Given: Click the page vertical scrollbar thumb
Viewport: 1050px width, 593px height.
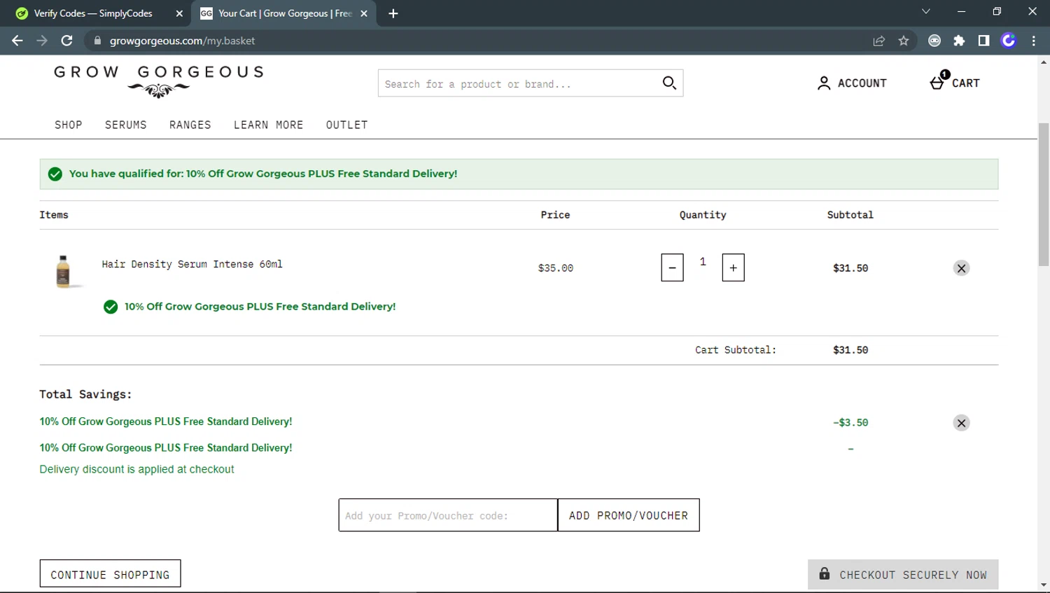Looking at the screenshot, I should tap(1044, 195).
